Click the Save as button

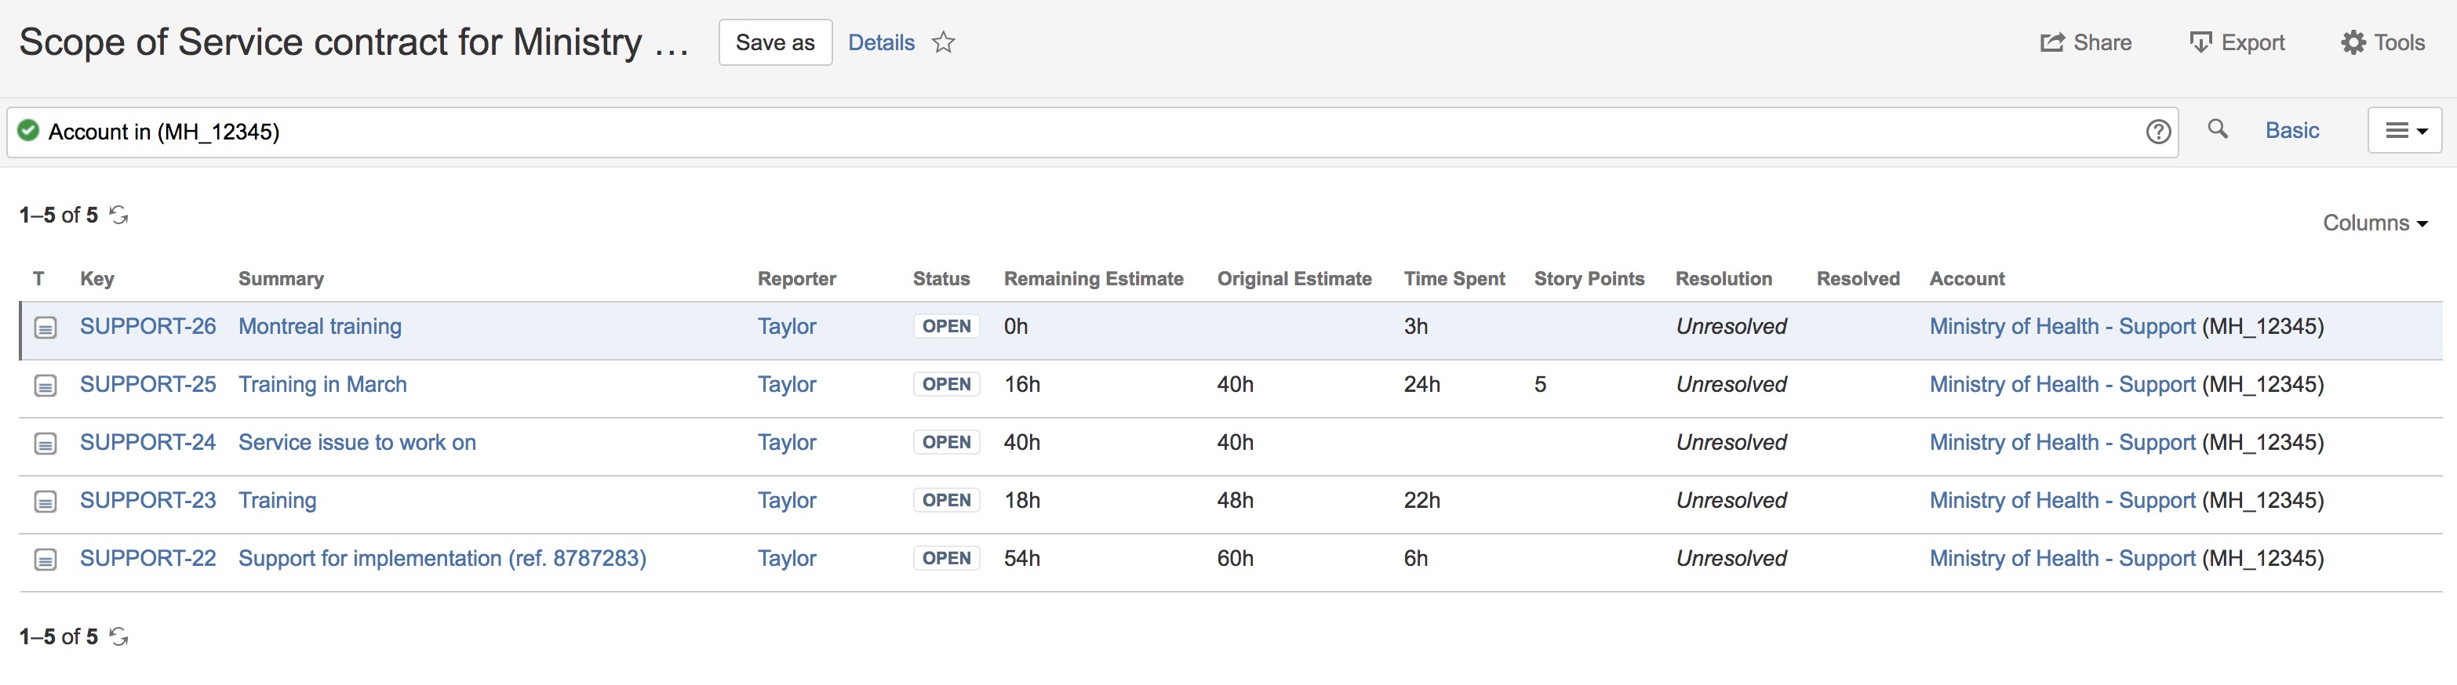[x=774, y=43]
